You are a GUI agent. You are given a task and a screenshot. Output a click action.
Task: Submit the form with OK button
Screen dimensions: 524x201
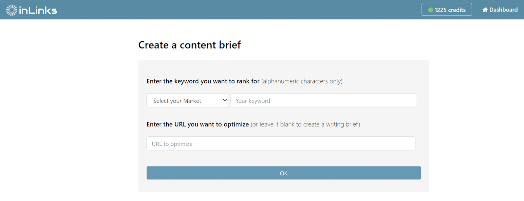(284, 173)
